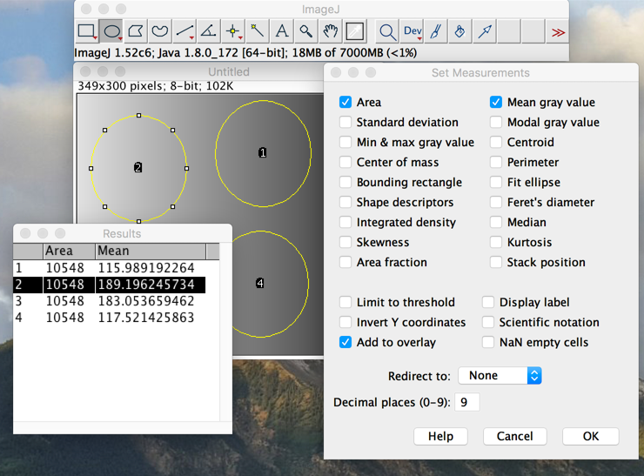Disable the Add to overlay option
The image size is (644, 476).
tap(345, 342)
